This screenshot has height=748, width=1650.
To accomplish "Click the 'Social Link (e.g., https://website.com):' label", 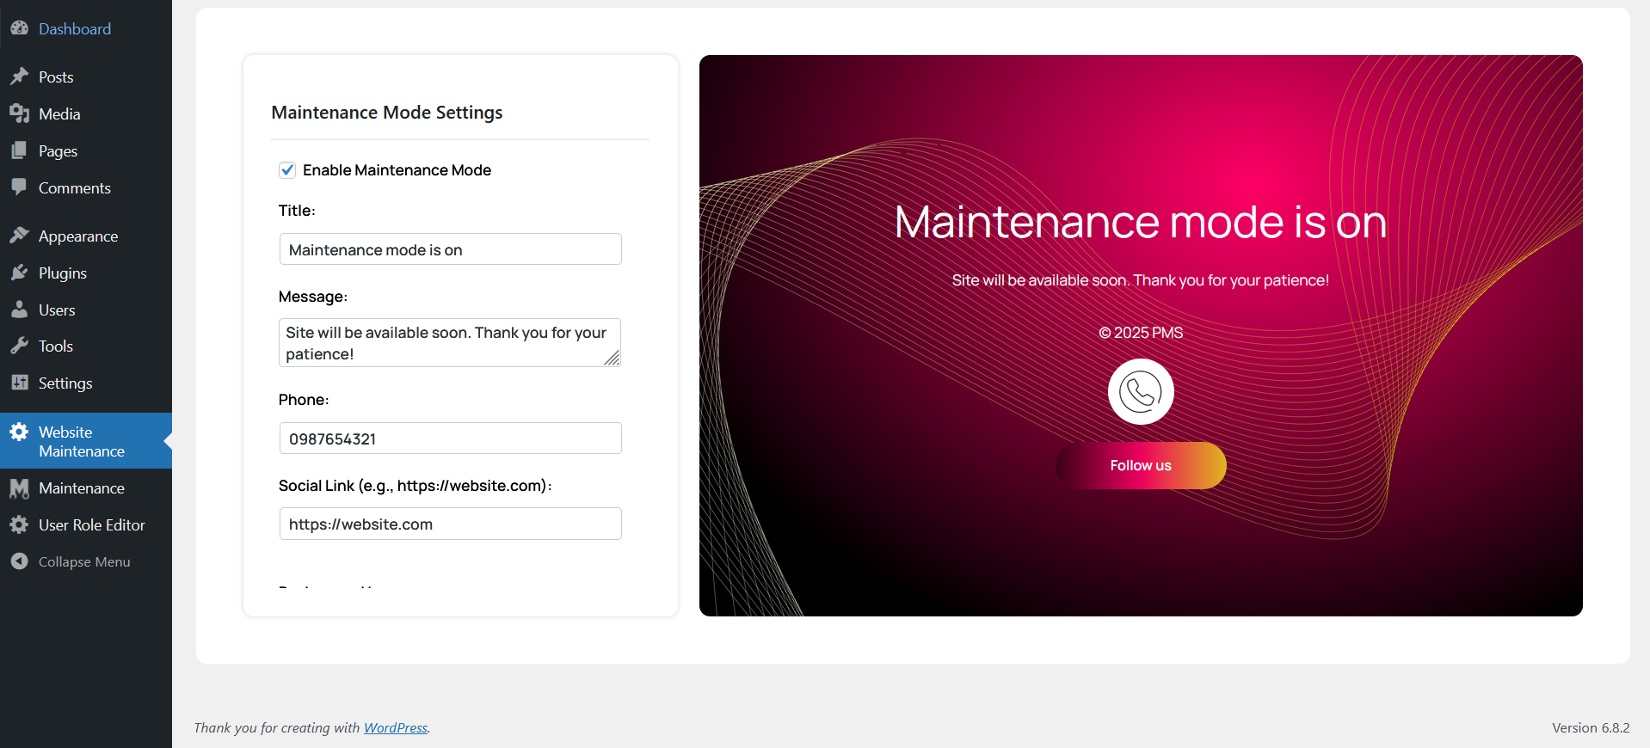I will tap(416, 486).
